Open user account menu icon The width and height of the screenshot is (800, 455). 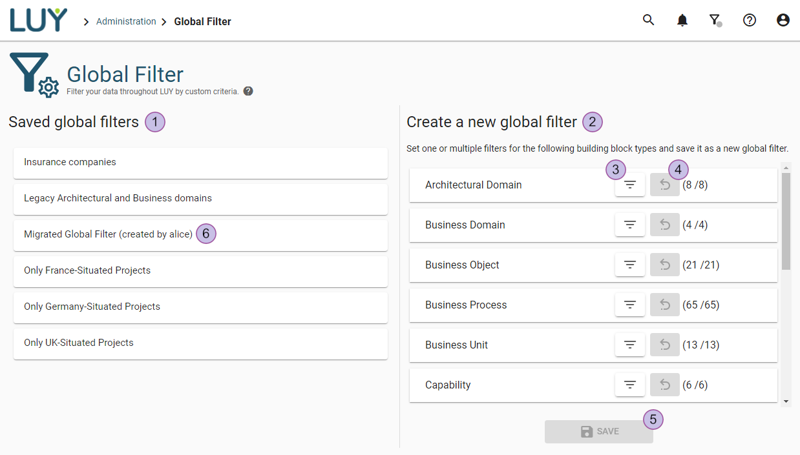[783, 20]
